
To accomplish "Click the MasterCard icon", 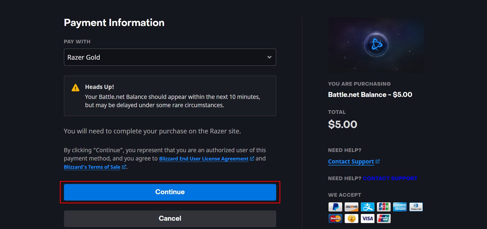I will tap(335, 219).
